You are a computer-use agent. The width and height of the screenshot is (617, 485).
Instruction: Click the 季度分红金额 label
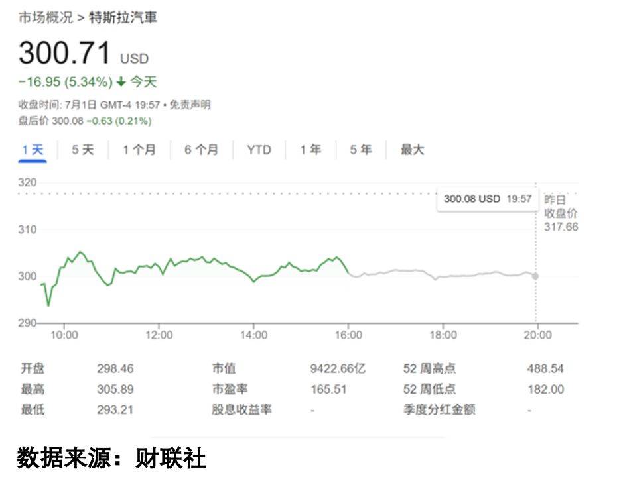tap(439, 409)
